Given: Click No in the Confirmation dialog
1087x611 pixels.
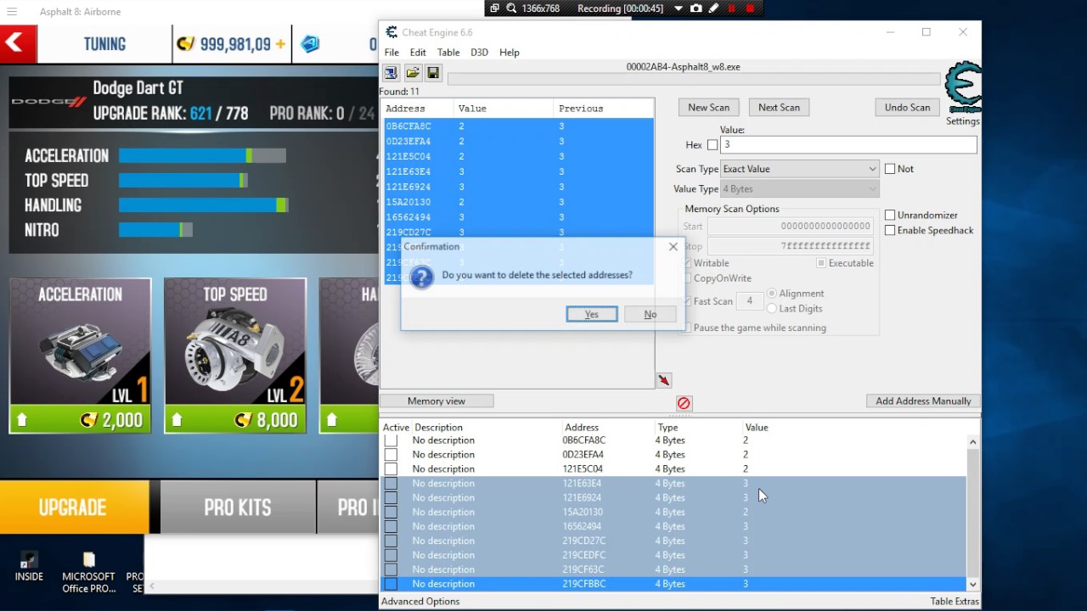Looking at the screenshot, I should [650, 314].
